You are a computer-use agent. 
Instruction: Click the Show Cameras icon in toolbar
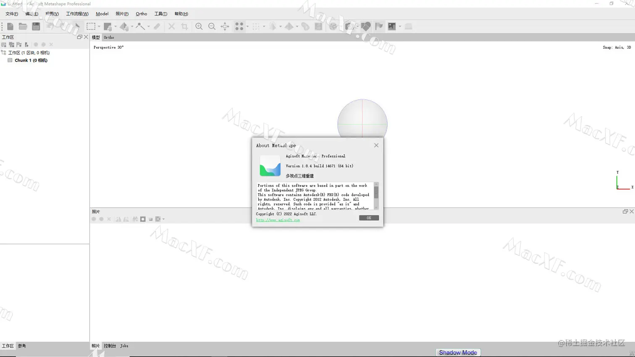click(x=349, y=26)
